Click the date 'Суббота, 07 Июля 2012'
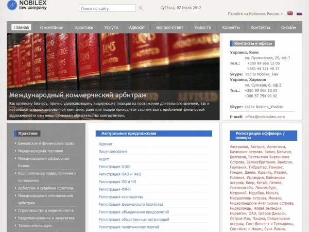This screenshot has width=309, height=232. pyautogui.click(x=181, y=8)
